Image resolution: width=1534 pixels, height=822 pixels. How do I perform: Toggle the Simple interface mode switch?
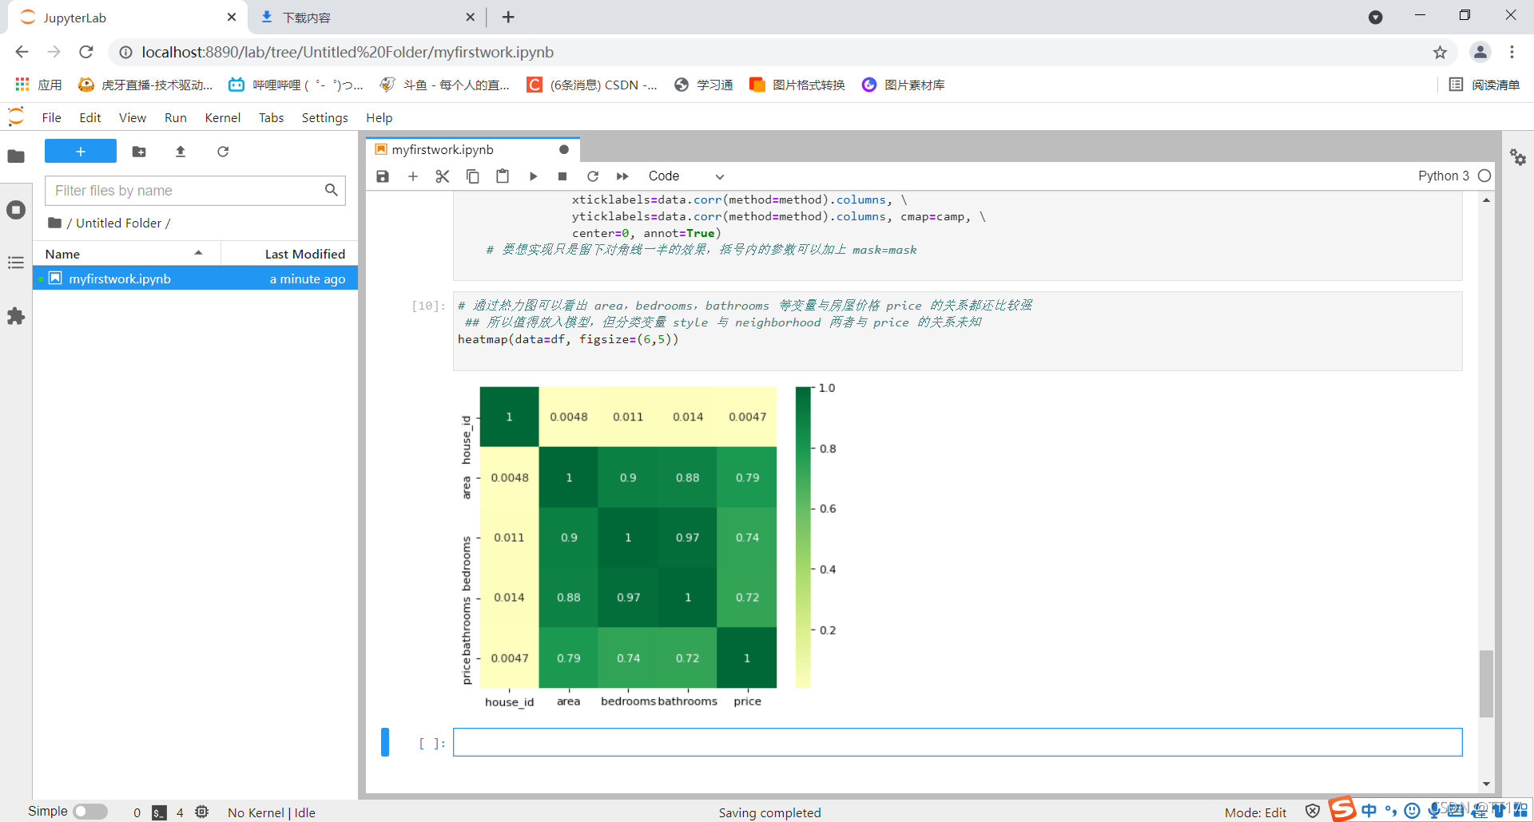(90, 812)
